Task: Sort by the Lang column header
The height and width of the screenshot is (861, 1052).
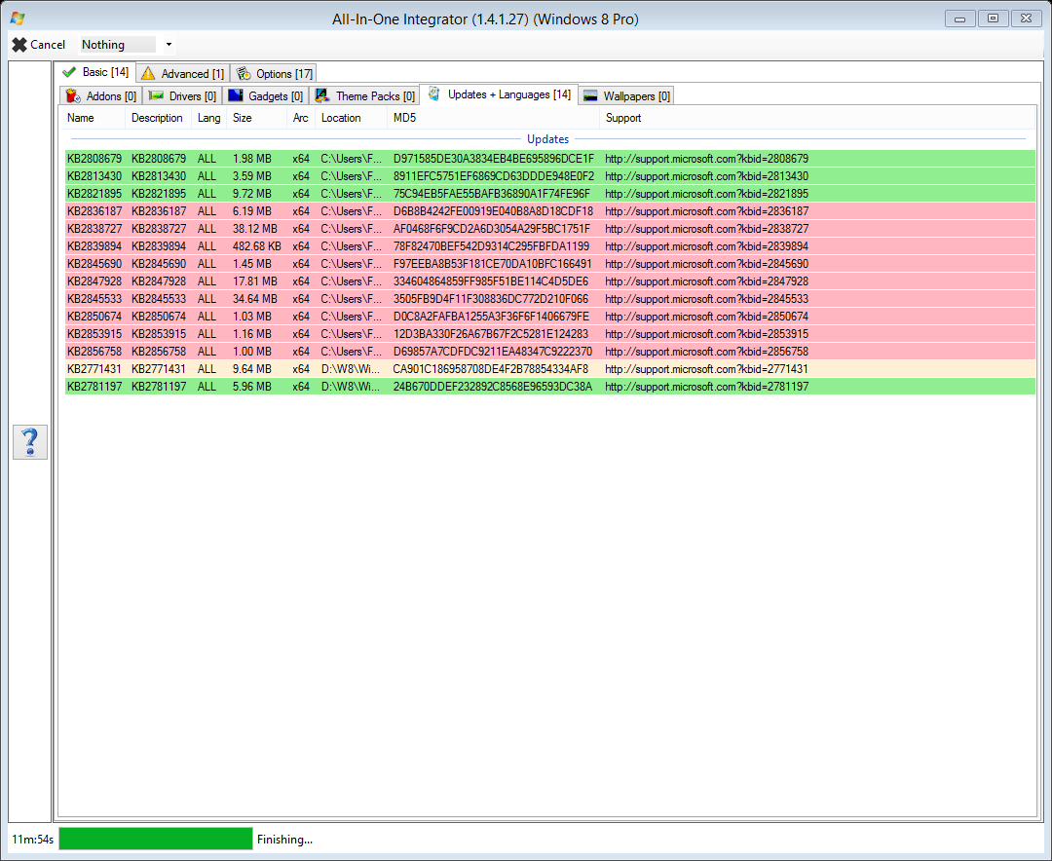Action: pos(209,118)
